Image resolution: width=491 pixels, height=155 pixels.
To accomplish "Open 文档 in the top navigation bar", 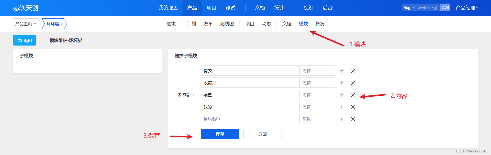I will (x=260, y=8).
